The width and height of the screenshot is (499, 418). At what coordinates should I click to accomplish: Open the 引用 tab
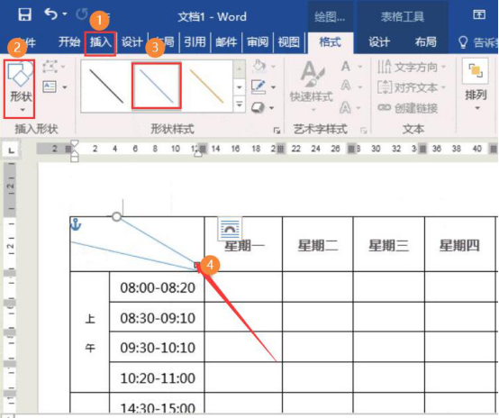[195, 42]
